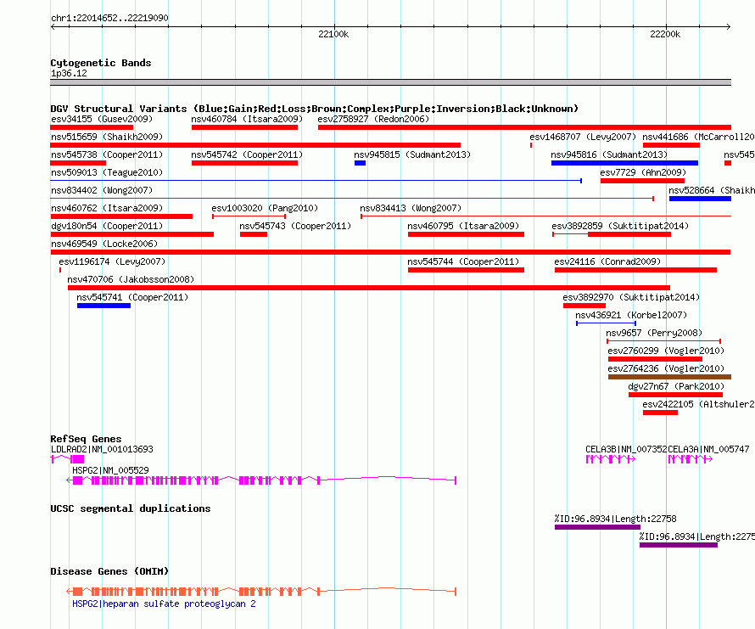The image size is (755, 629).
Task: Click esv7729 (Ahn2009) label
Action: point(643,172)
